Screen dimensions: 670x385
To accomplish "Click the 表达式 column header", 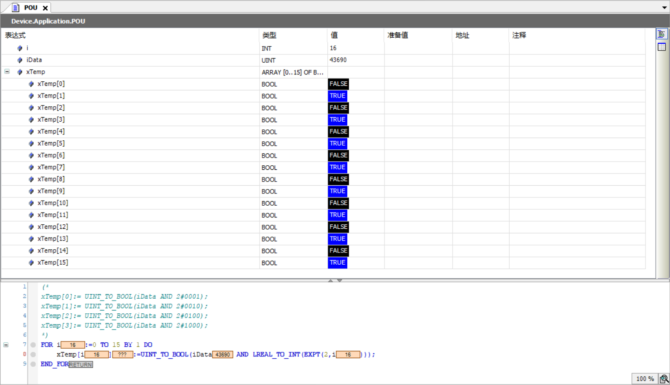I will coord(130,35).
